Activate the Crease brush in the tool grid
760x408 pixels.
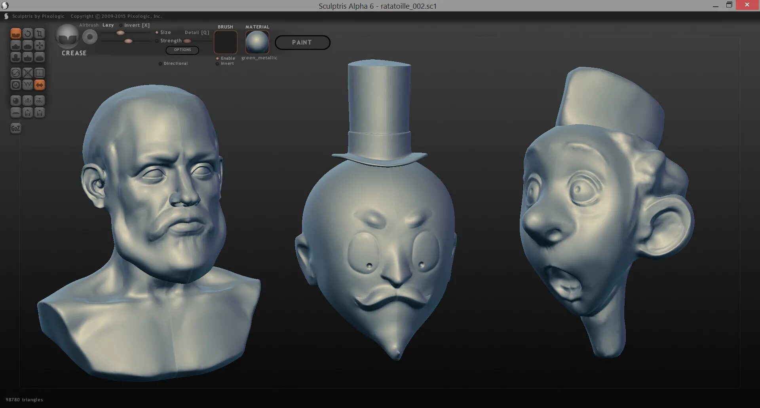(x=15, y=33)
